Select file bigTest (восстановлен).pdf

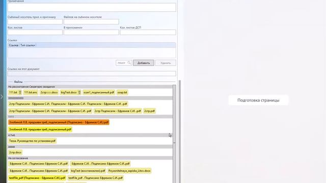click(x=88, y=171)
